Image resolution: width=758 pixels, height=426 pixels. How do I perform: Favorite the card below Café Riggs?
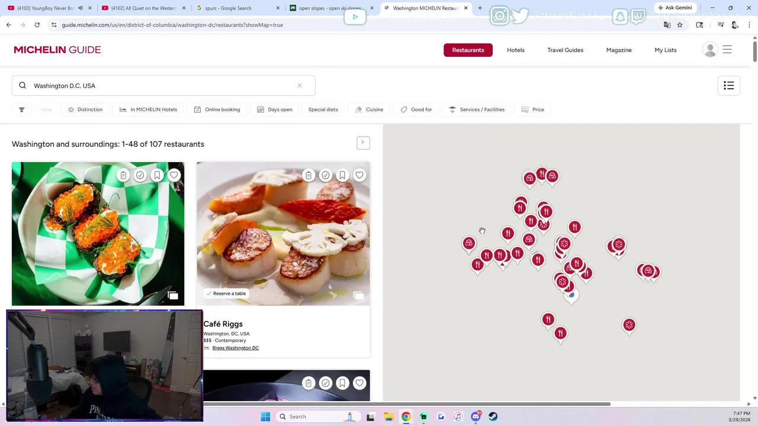coord(359,383)
